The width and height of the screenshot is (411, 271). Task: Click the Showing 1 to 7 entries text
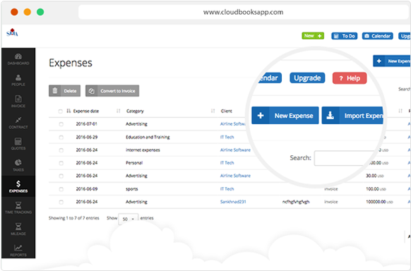(74, 218)
